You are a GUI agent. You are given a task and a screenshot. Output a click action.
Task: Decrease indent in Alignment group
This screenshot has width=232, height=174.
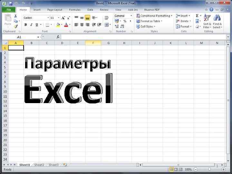point(94,25)
